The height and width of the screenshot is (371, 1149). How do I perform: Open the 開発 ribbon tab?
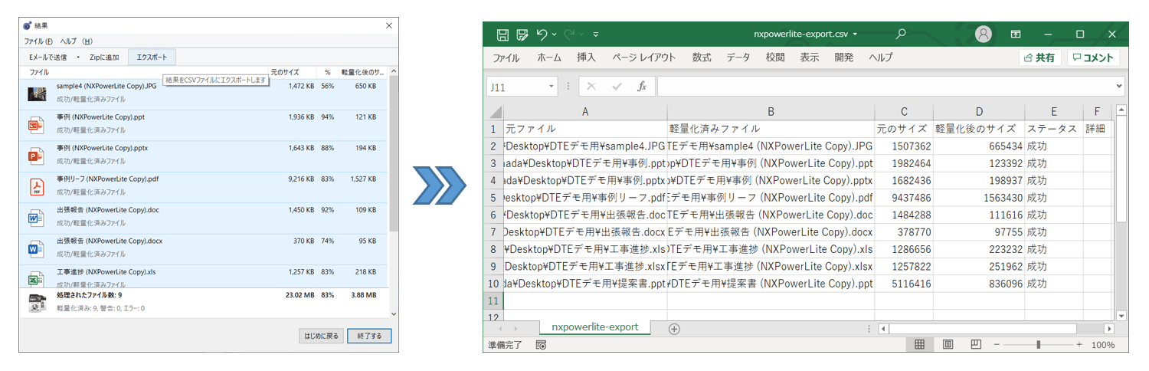pos(844,57)
